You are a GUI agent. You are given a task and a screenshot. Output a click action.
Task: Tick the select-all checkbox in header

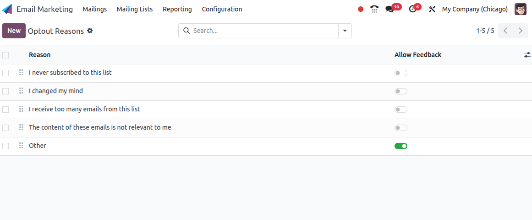pos(5,55)
